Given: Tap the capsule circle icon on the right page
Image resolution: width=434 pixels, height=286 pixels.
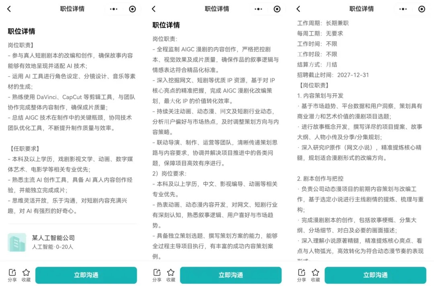Looking at the screenshot, I should (421, 8).
